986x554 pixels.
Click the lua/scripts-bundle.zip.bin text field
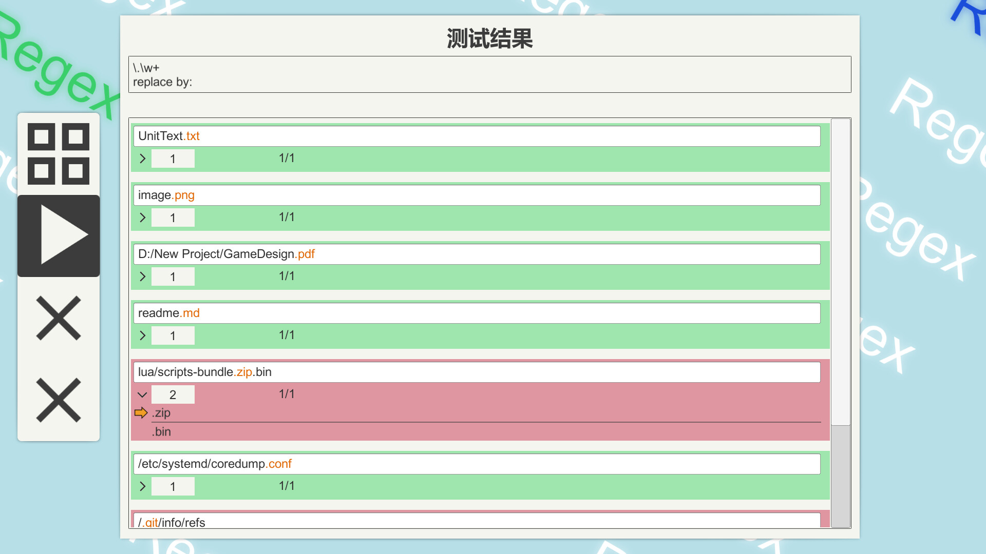click(x=477, y=372)
